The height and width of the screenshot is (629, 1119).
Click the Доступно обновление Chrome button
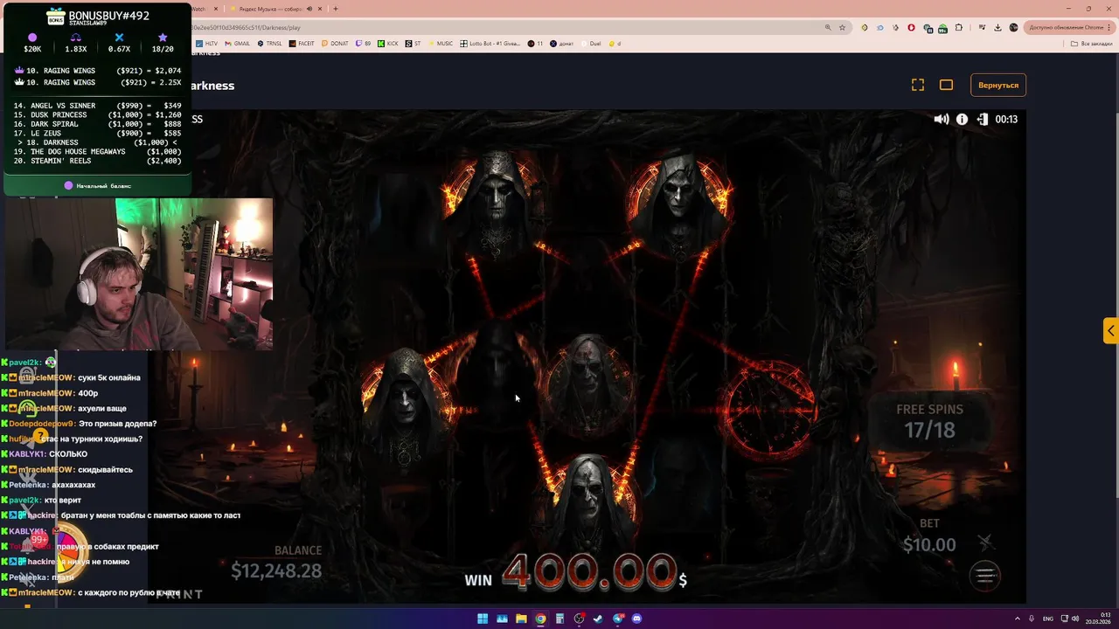(x=1071, y=27)
